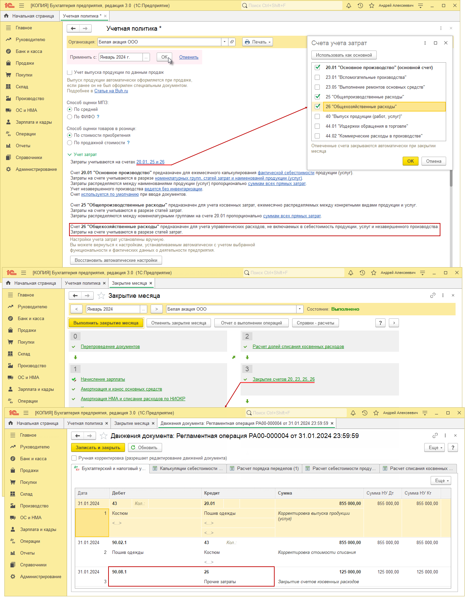The image size is (465, 597).
Task: Add Закрытие месяца form to favorites via heading star
Action: [x=101, y=296]
